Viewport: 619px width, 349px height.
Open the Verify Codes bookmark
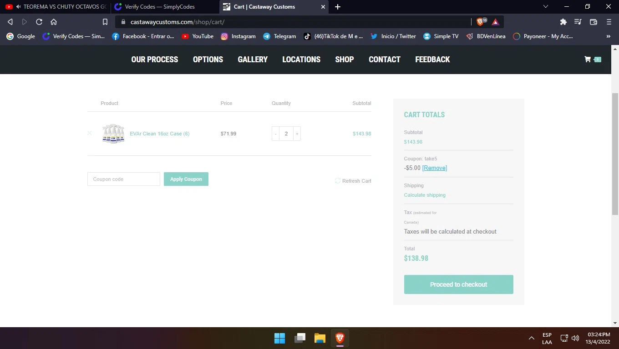tap(74, 36)
